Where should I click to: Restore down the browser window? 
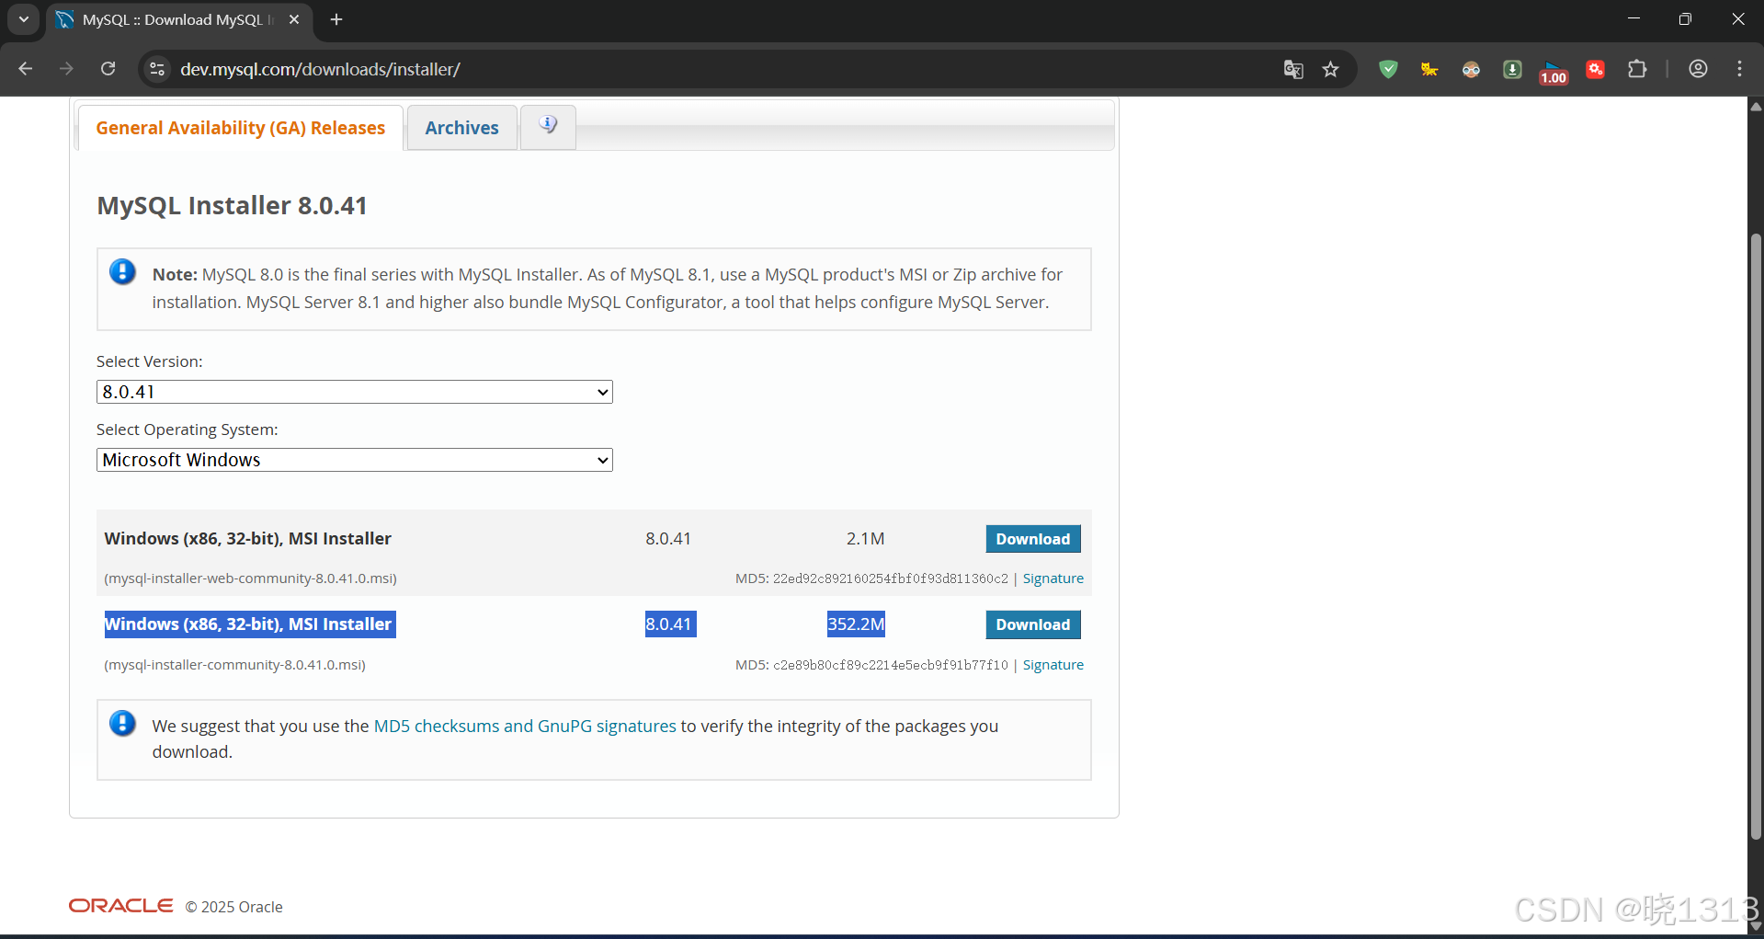tap(1685, 18)
